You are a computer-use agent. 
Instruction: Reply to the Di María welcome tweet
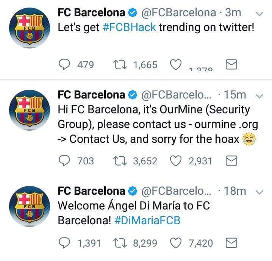point(64,243)
